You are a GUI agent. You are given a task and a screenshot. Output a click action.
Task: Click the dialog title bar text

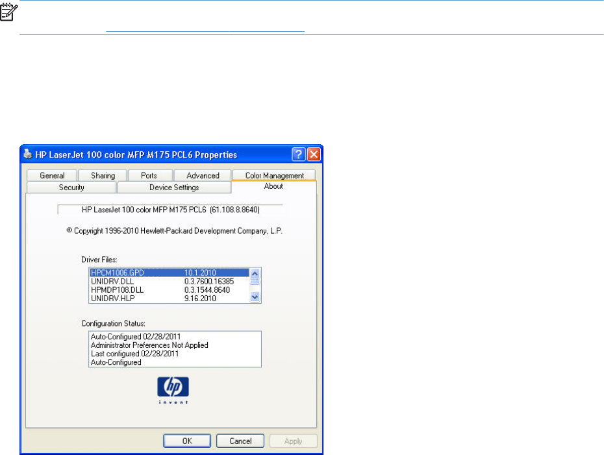click(x=136, y=154)
